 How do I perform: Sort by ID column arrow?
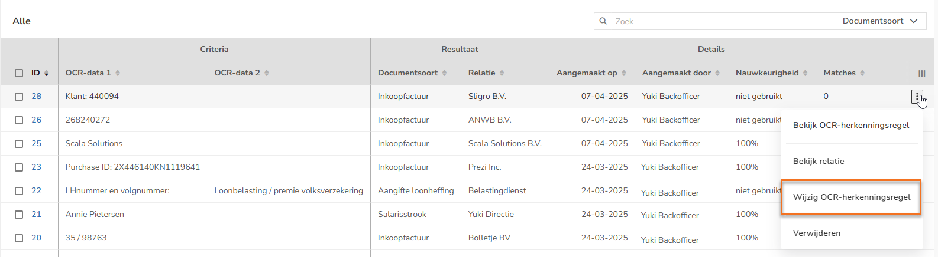click(x=46, y=73)
